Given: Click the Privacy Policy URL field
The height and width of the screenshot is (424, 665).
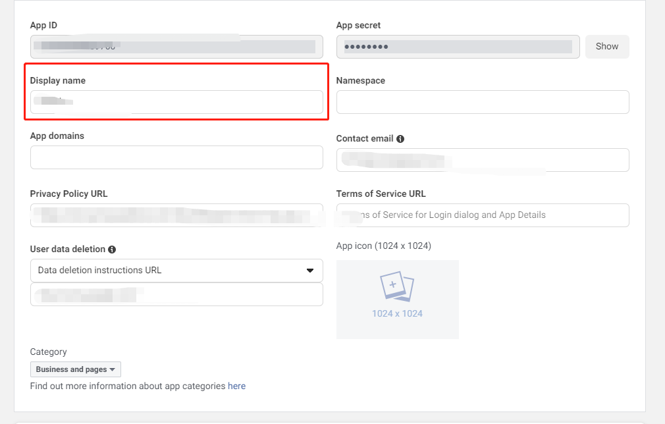Looking at the screenshot, I should pos(176,215).
